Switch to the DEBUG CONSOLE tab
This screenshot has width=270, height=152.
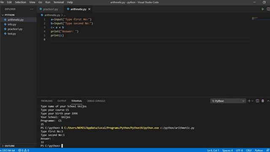click(96, 101)
